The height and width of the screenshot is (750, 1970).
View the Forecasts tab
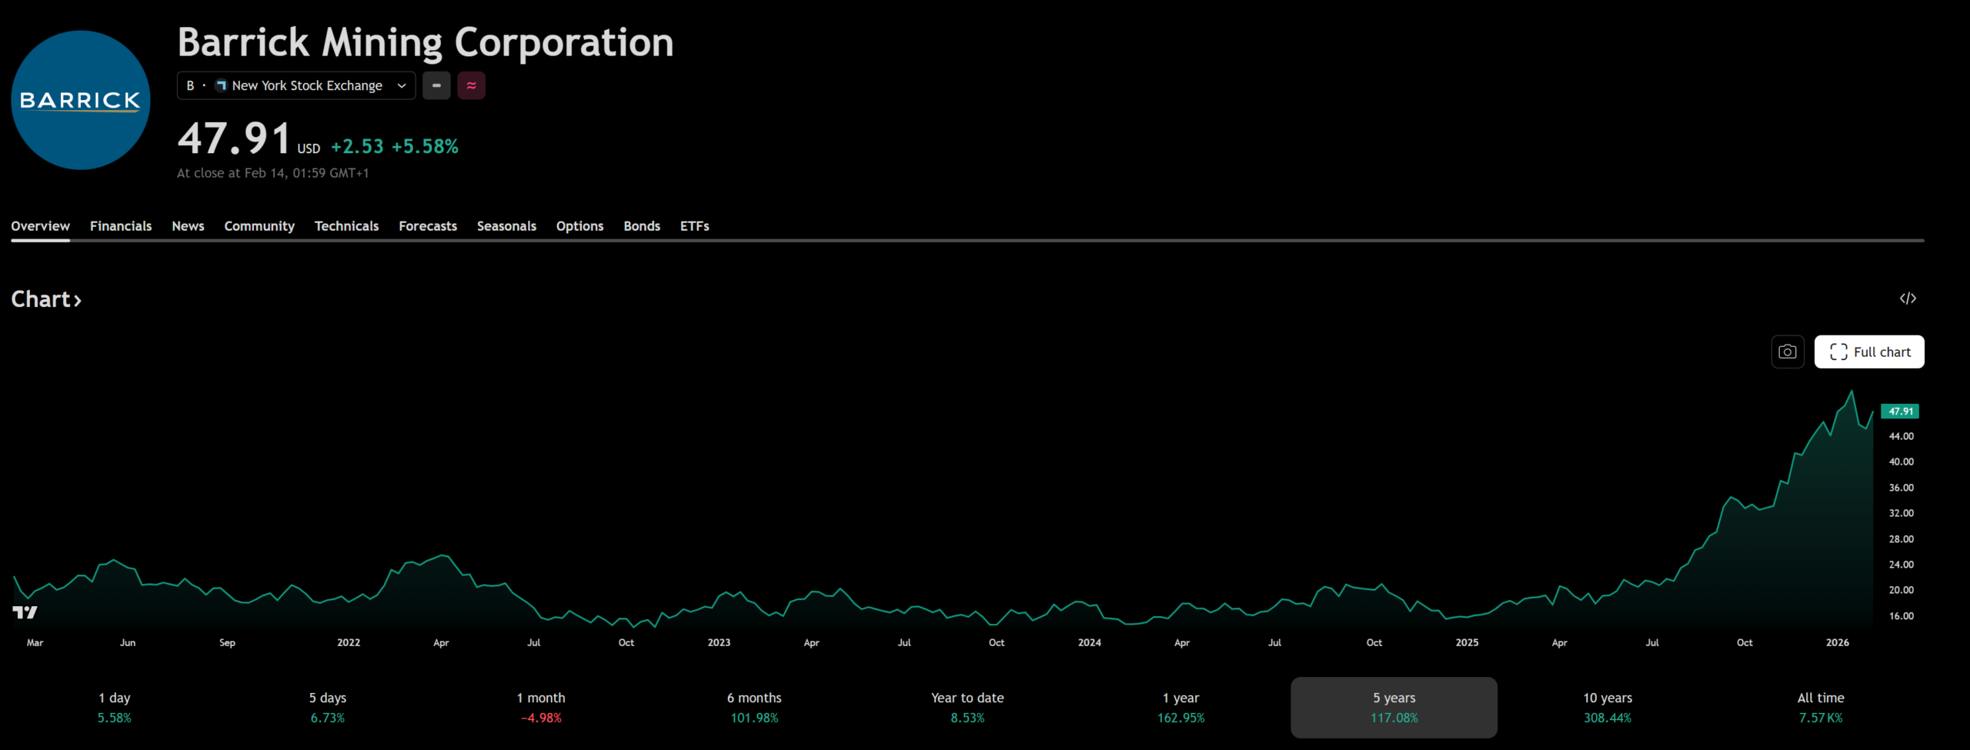[x=428, y=226]
